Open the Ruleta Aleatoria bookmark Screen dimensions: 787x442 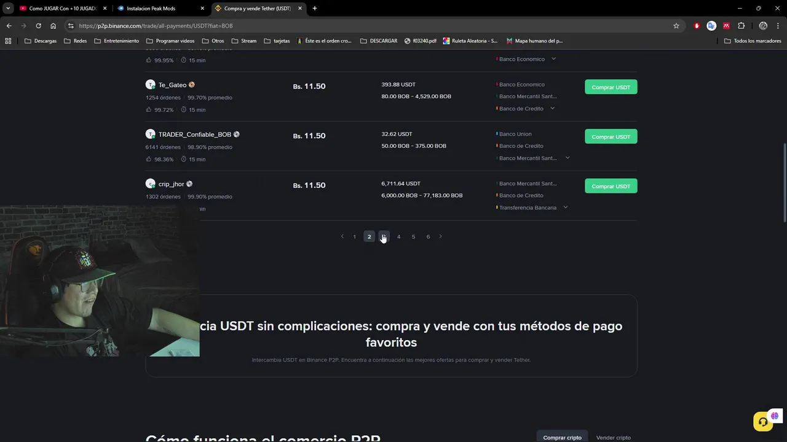point(470,41)
